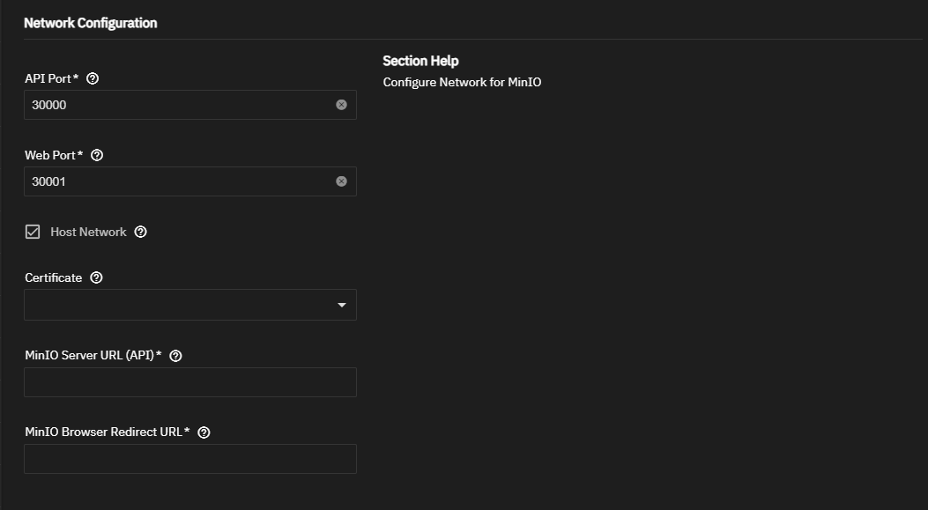This screenshot has width=928, height=510.
Task: Click the Browser Redirect URL help icon
Action: [204, 432]
